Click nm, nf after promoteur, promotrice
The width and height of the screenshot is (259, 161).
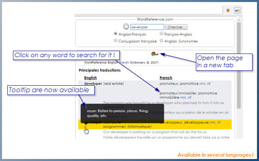(x=205, y=84)
